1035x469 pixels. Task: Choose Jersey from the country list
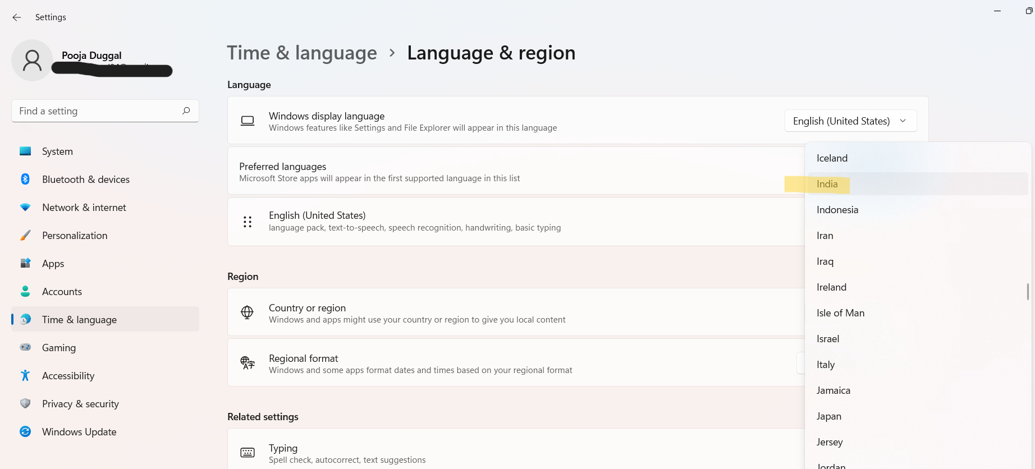pos(918,442)
